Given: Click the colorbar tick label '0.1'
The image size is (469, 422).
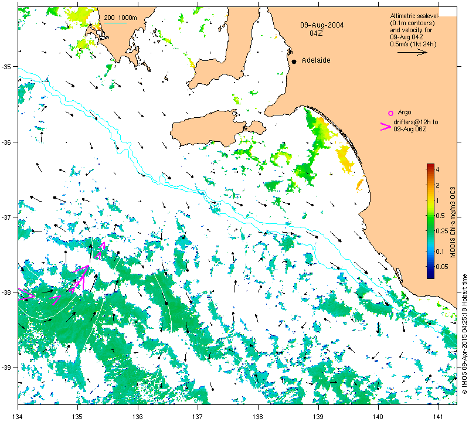Looking at the screenshot, I should click(440, 251).
